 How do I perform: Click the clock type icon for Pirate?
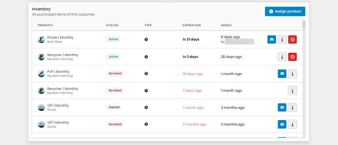146,40
